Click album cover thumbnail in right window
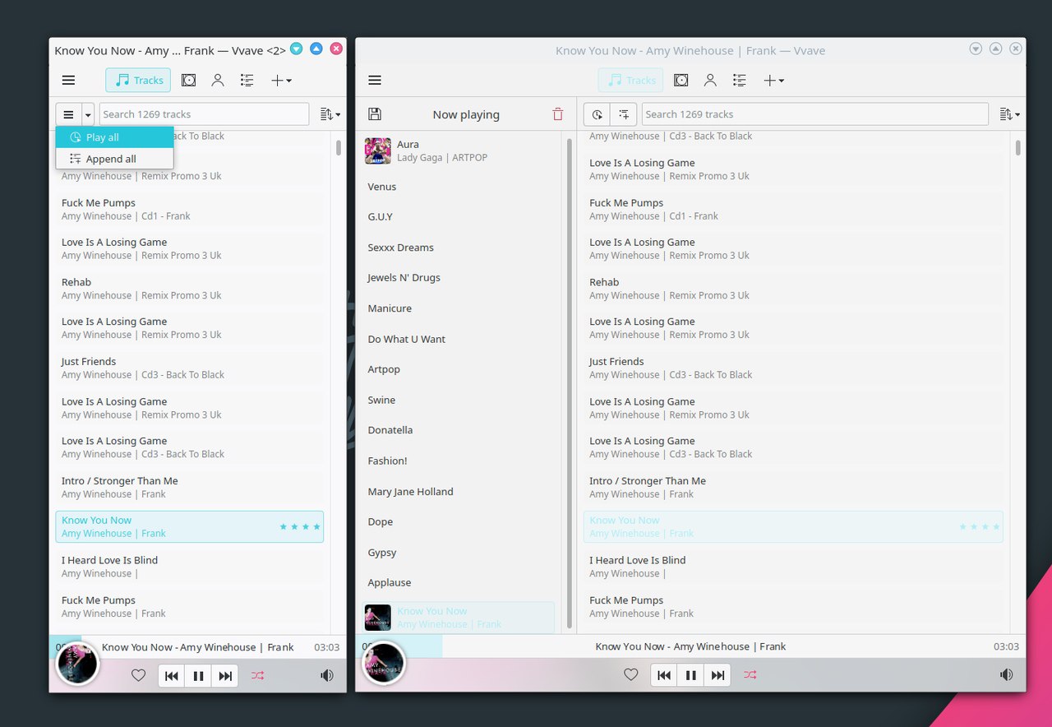 pos(384,663)
